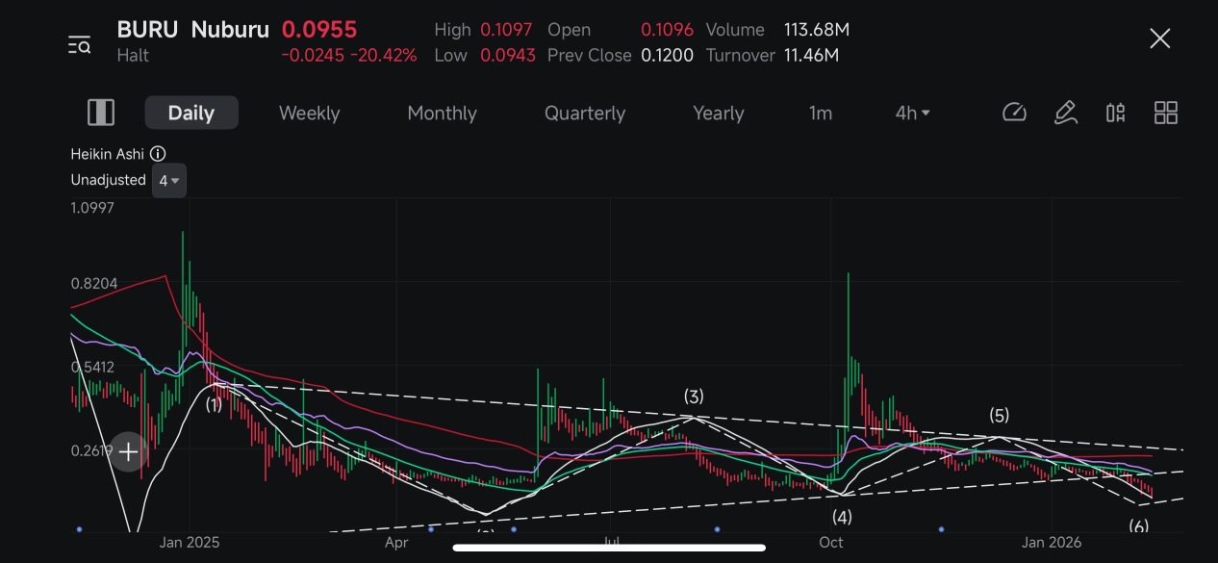Screen dimensions: 1218x563
Task: Click the 1.0997 price axis label
Action: pos(92,208)
